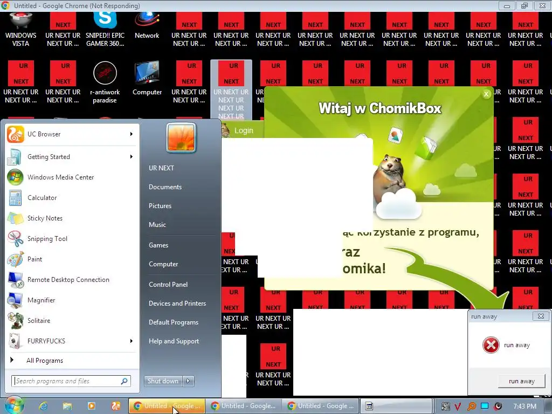The image size is (552, 414).
Task: Click the Shut down button
Action: [x=163, y=381]
